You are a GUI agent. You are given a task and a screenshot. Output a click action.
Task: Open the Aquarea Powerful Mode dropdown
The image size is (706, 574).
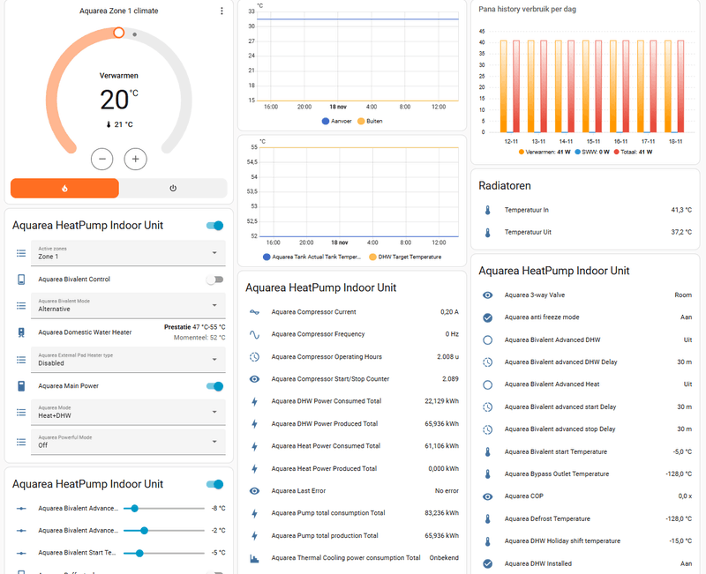click(128, 441)
